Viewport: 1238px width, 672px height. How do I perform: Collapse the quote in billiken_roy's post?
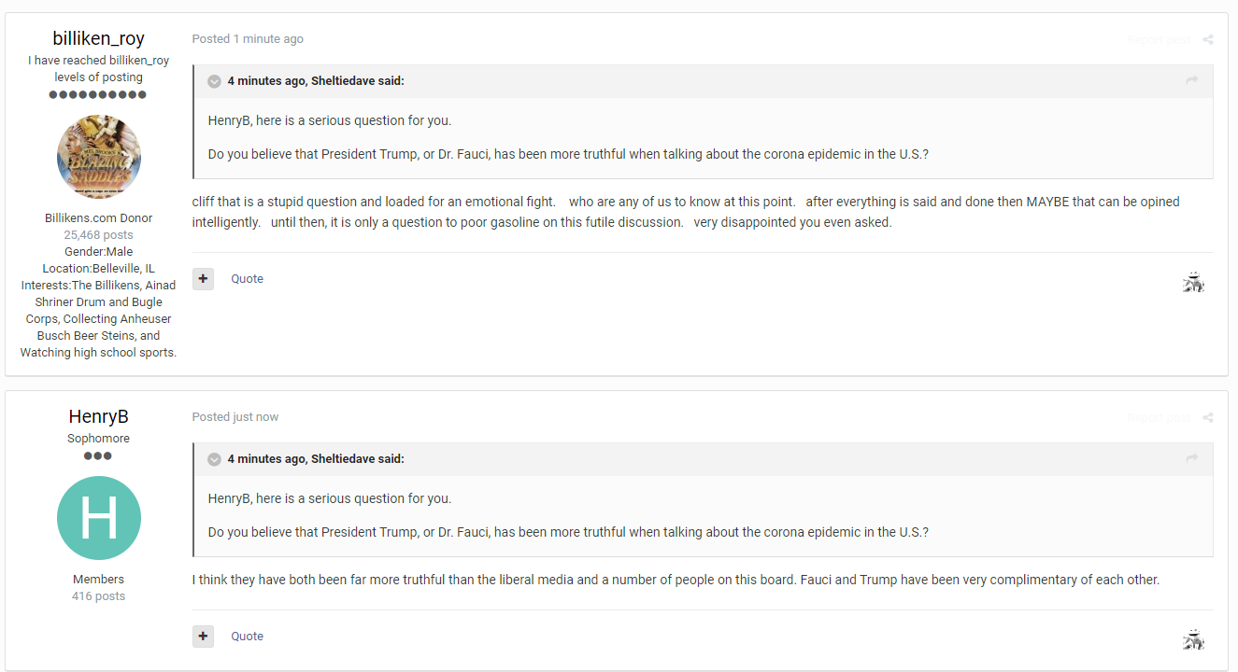214,81
